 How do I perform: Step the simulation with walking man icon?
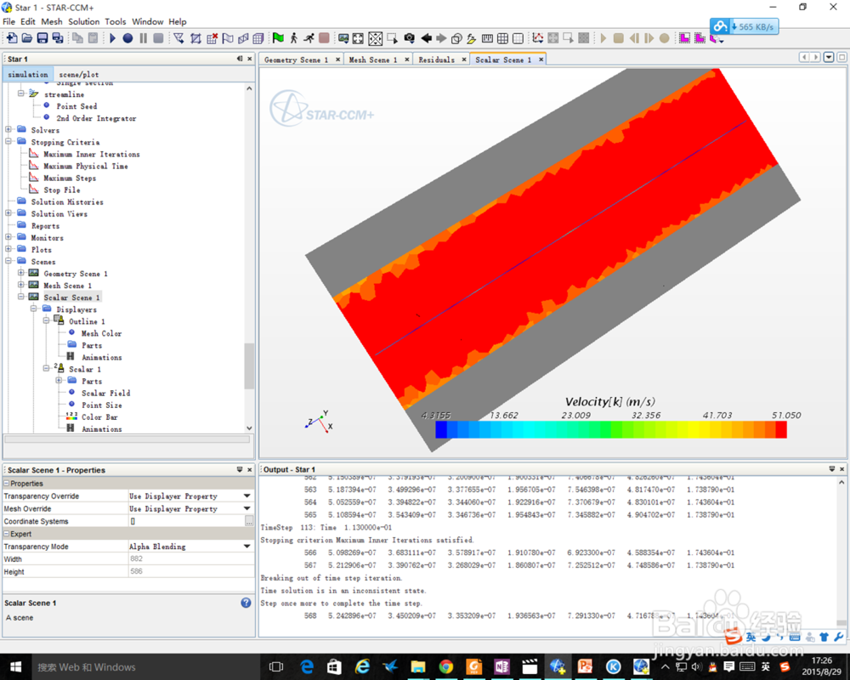293,38
